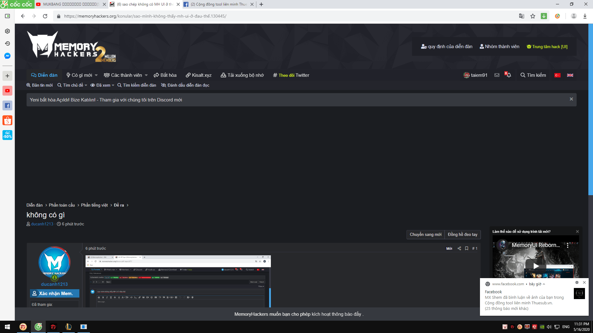Add a new sidebar shortcut
593x333 pixels.
click(x=7, y=76)
